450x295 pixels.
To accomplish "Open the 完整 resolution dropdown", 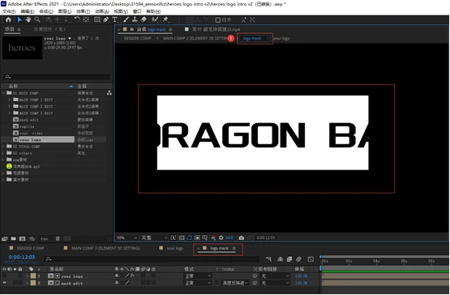I will 154,238.
